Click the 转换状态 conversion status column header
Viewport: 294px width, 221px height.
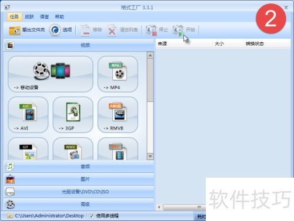pyautogui.click(x=267, y=44)
